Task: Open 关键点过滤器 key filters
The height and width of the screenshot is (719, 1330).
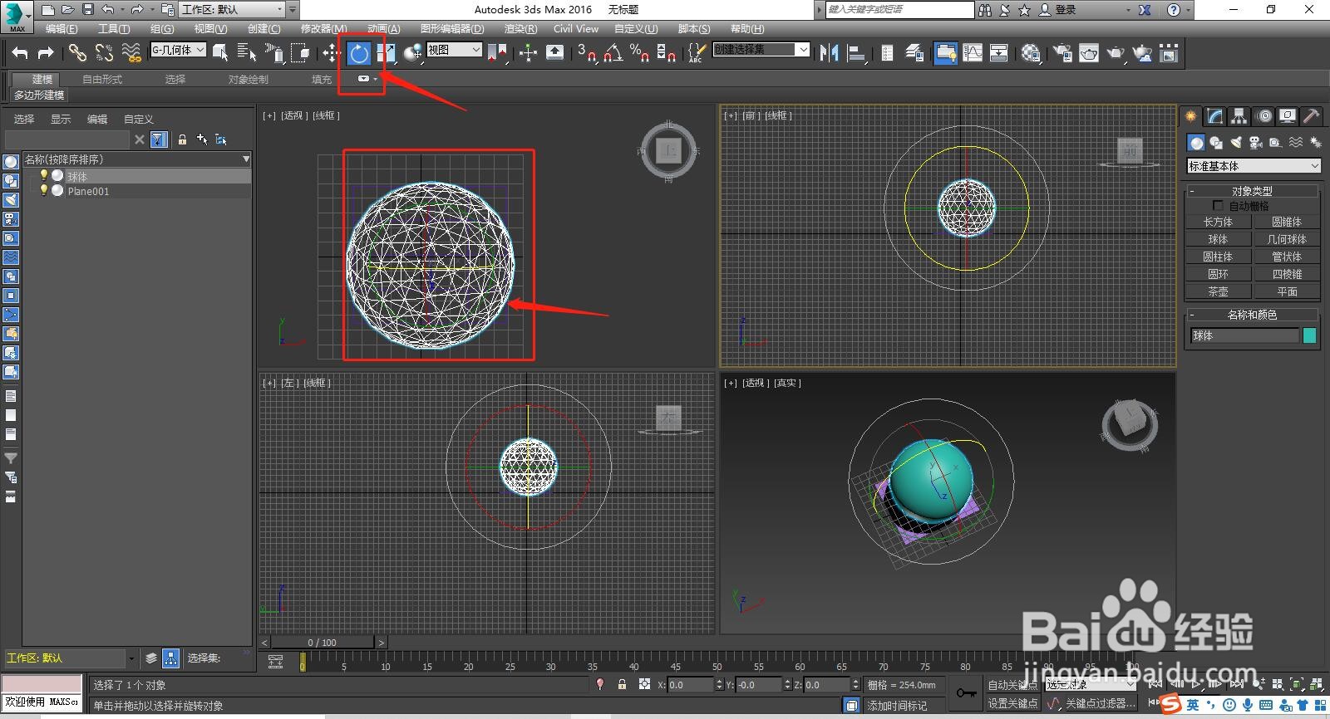Action: [1100, 703]
